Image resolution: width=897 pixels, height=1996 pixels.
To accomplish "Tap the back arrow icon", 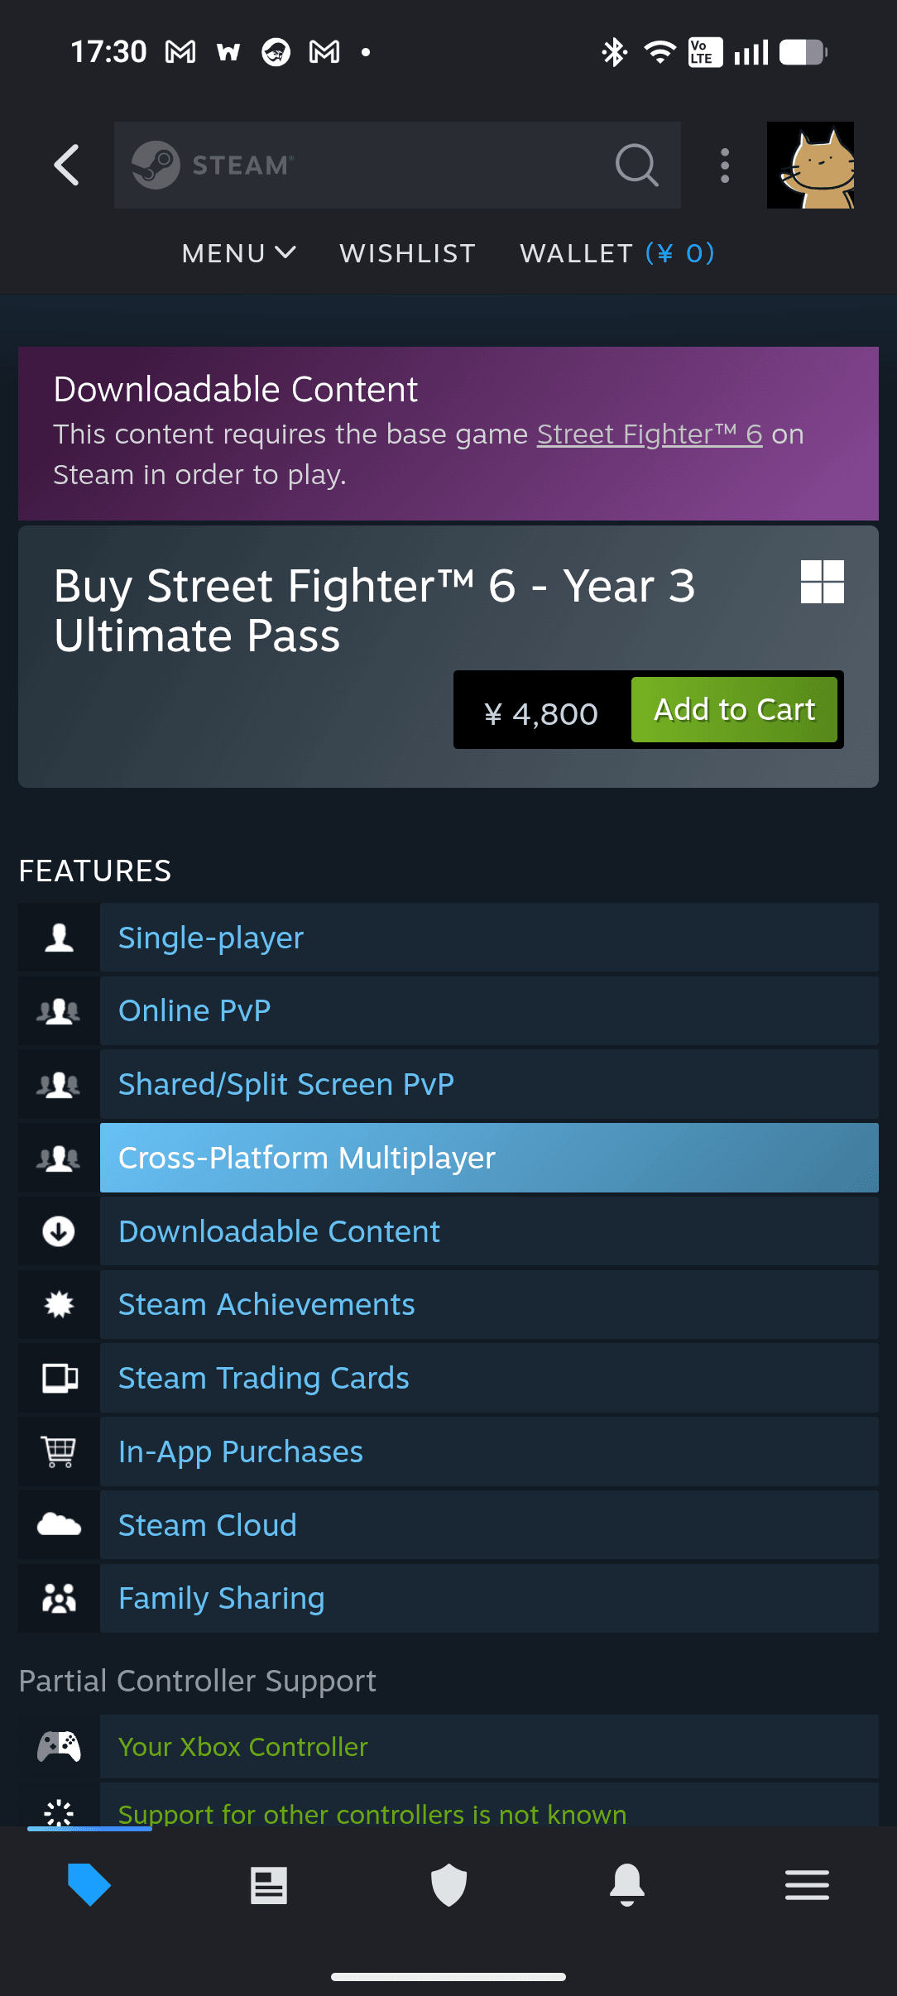I will [x=67, y=166].
